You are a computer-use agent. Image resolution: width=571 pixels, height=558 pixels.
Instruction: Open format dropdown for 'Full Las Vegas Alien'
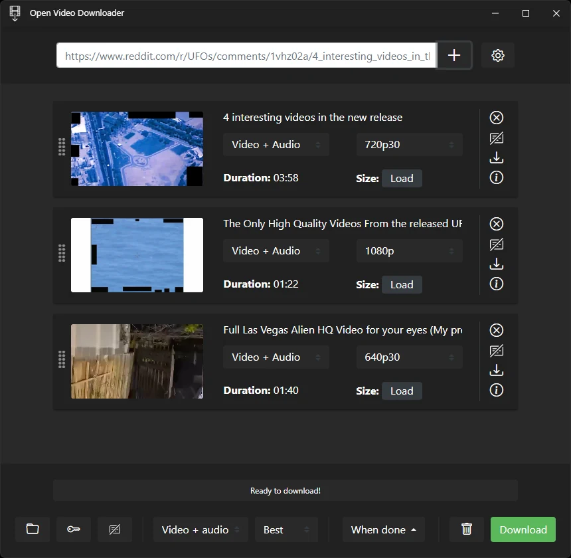click(x=276, y=357)
